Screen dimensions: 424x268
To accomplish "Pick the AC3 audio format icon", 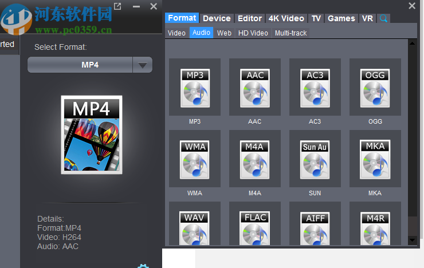I will (315, 87).
